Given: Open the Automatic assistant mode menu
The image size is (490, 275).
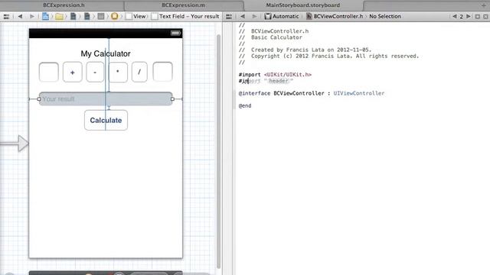Looking at the screenshot, I should (x=282, y=17).
